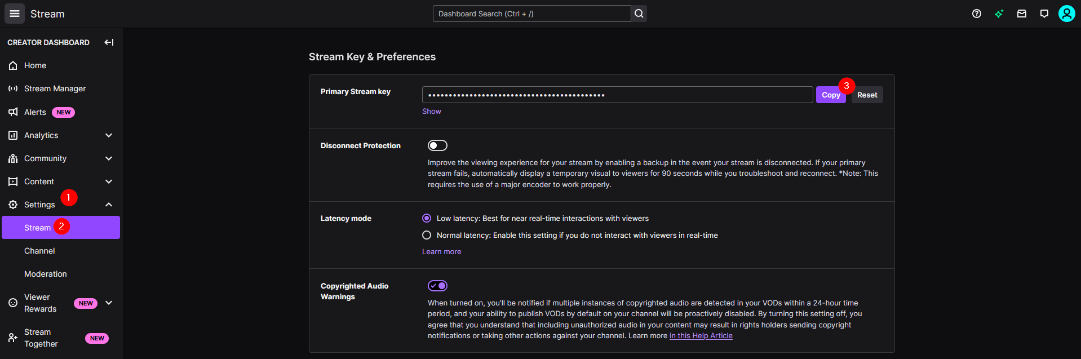Click the NEW badge next to Alerts
Screen dimensions: 1081x359
tap(64, 112)
